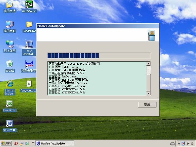Click the log line mentioning ExceptCntDet.mcs

pos(67,86)
